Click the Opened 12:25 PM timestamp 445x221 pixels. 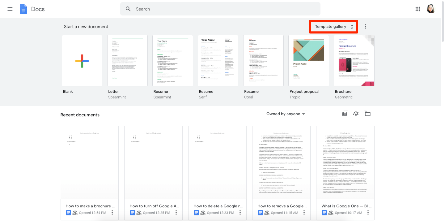(x=156, y=213)
